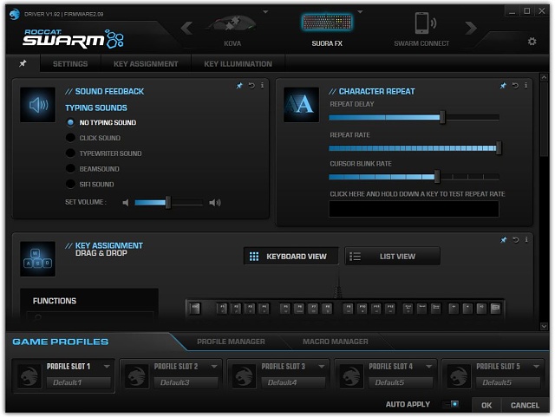The image size is (555, 417).
Task: Select the No Typing Sound option
Action: click(x=70, y=122)
